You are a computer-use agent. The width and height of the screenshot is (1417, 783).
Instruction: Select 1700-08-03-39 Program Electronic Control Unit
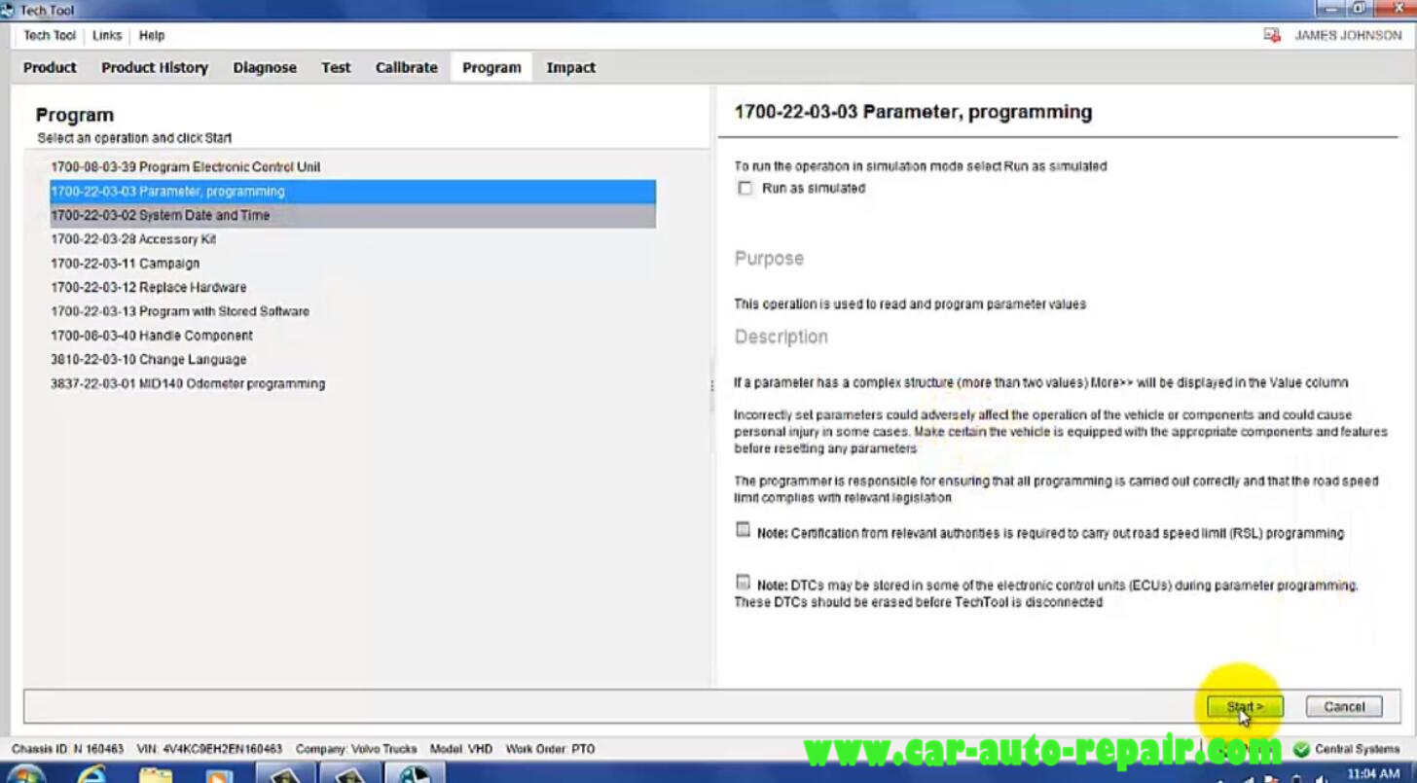[352, 167]
